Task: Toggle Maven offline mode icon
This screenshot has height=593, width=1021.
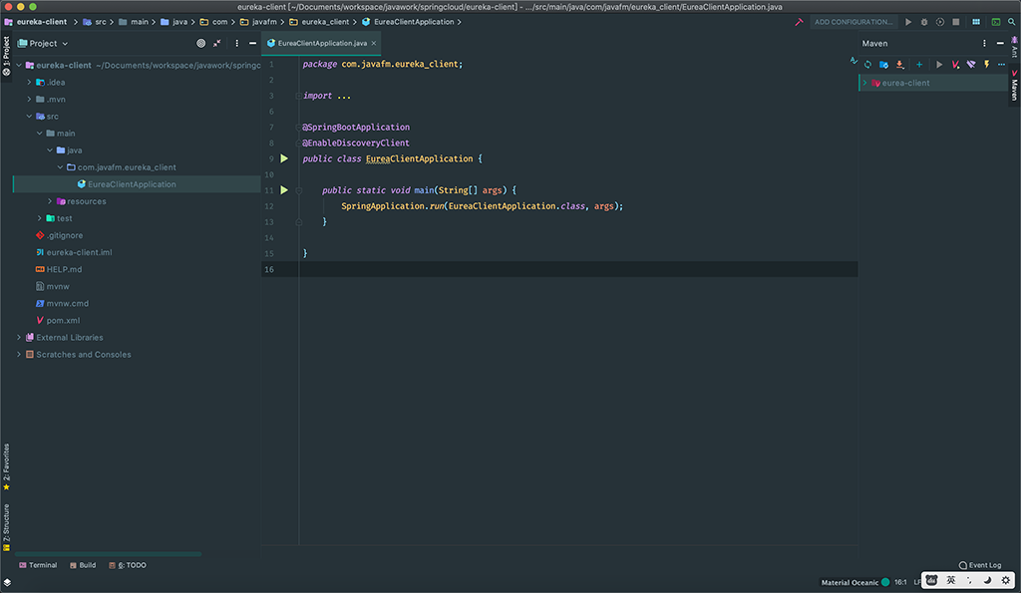Action: click(x=971, y=64)
